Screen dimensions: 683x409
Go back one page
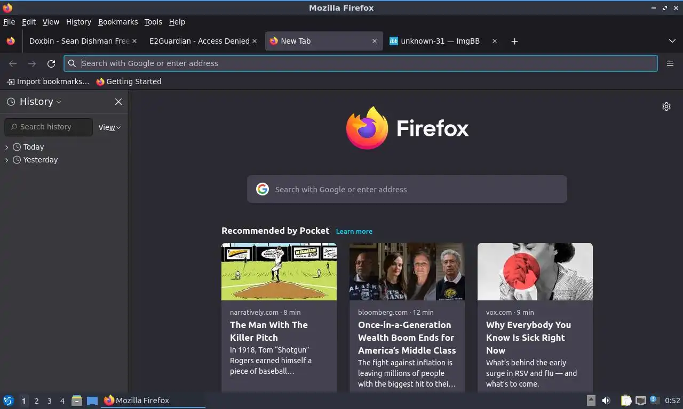[x=13, y=63]
